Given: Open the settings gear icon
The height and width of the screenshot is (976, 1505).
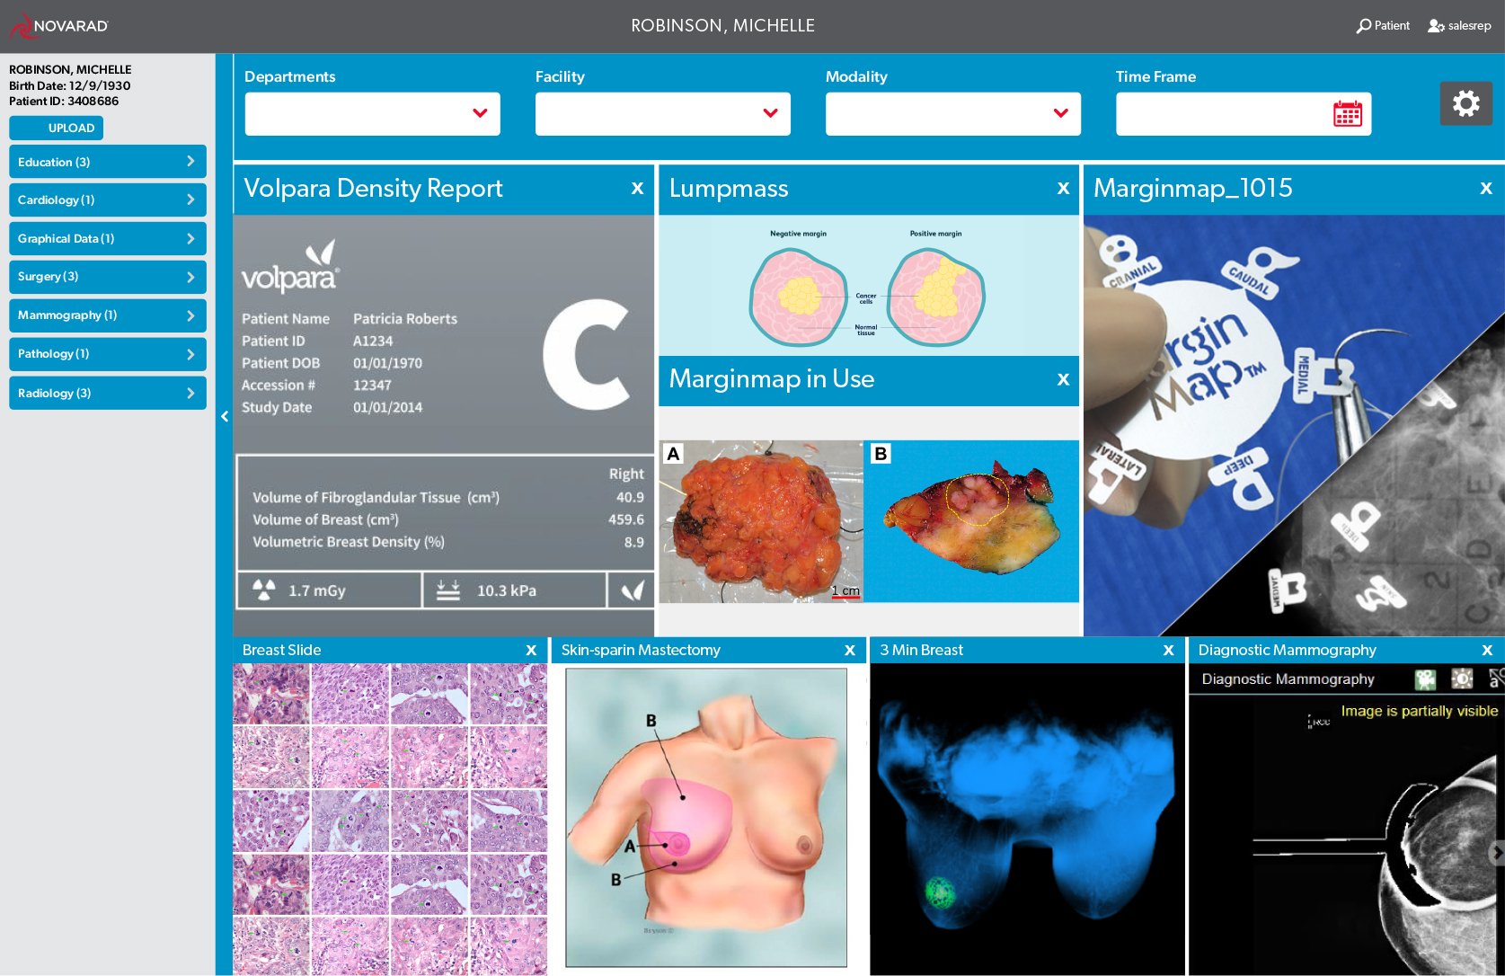Looking at the screenshot, I should pos(1465,103).
